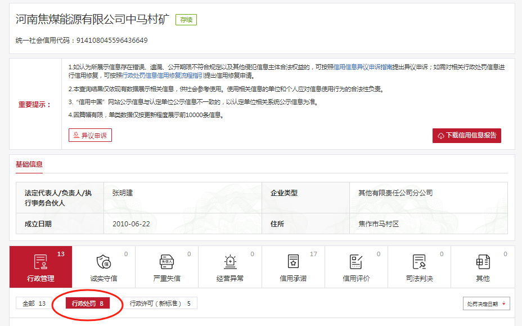Click the 异议申诉 button
The image size is (522, 326).
[x=90, y=136]
